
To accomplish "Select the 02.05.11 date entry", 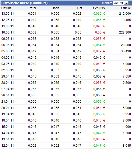I will pos(8,70).
